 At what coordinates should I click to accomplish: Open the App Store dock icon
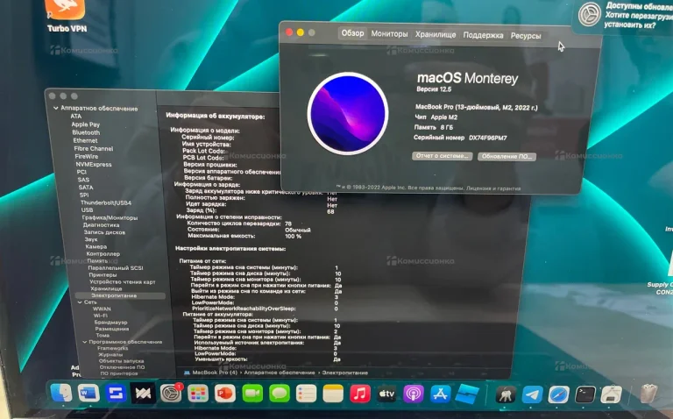point(441,394)
